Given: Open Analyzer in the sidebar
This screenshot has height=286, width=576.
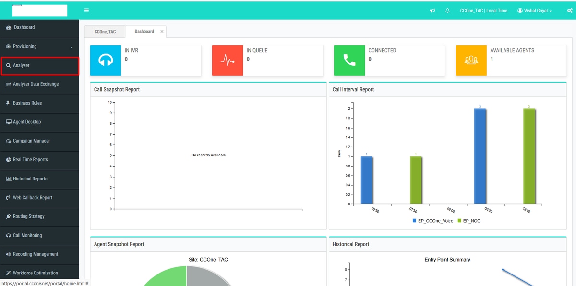Looking at the screenshot, I should click(x=39, y=65).
